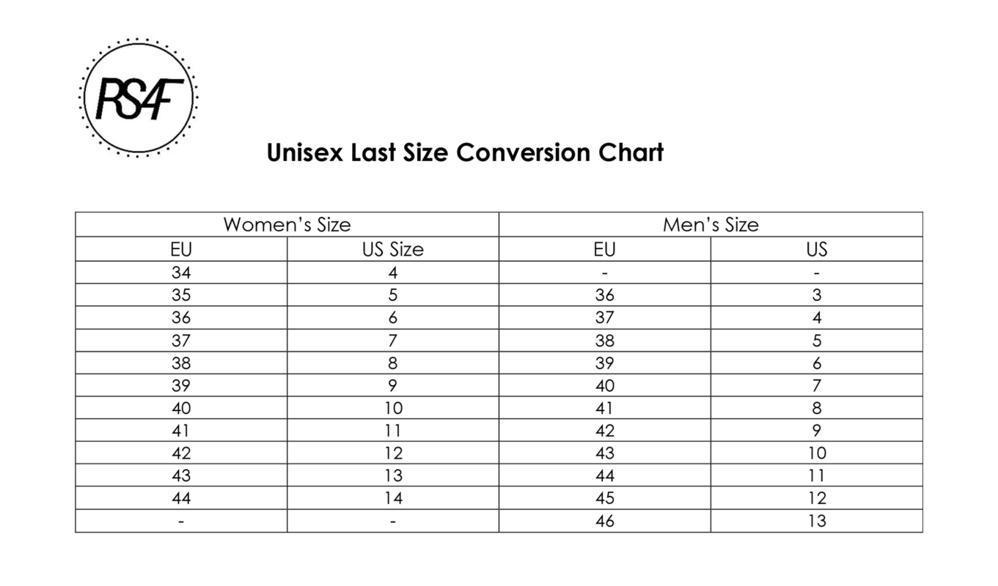Click the US column header under Men's Size
Image resolution: width=998 pixels, height=586 pixels.
[816, 249]
